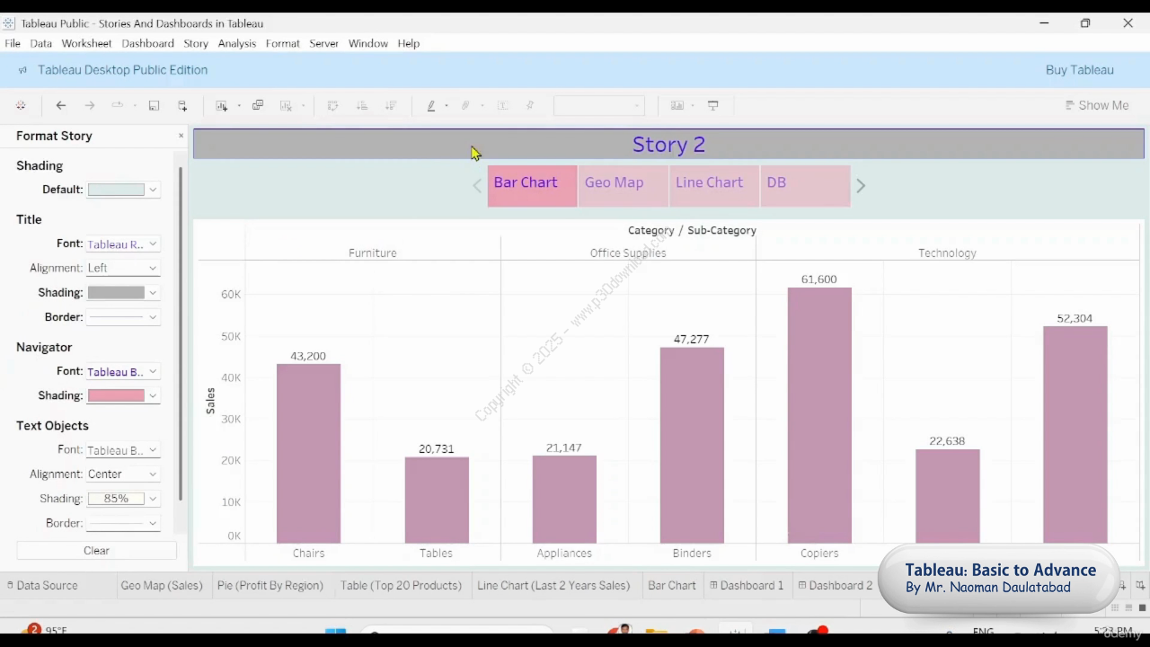The height and width of the screenshot is (647, 1150).
Task: Click the Save icon in toolbar
Action: pos(154,105)
